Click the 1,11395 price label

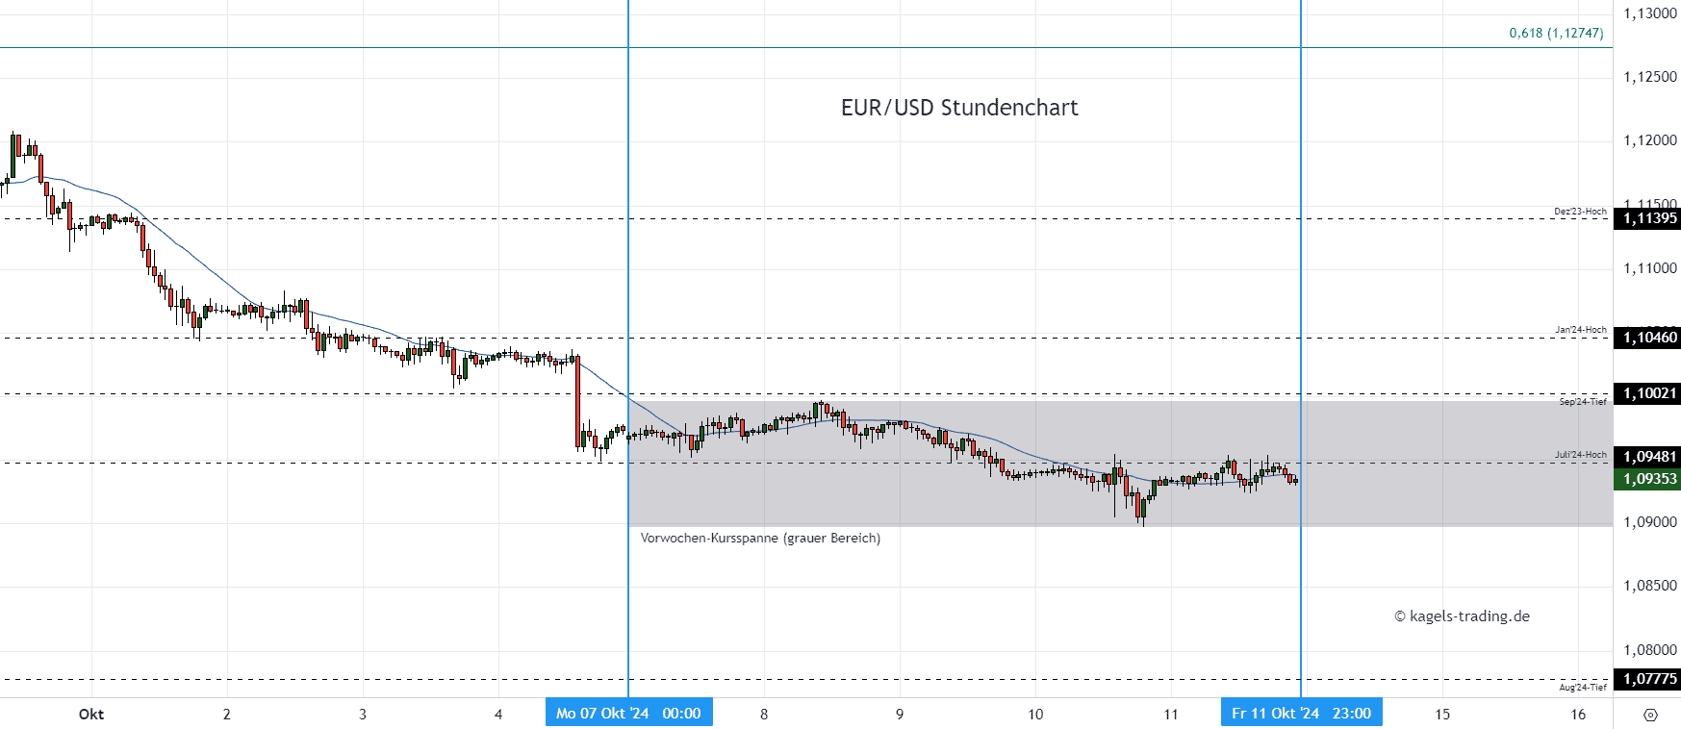point(1647,218)
